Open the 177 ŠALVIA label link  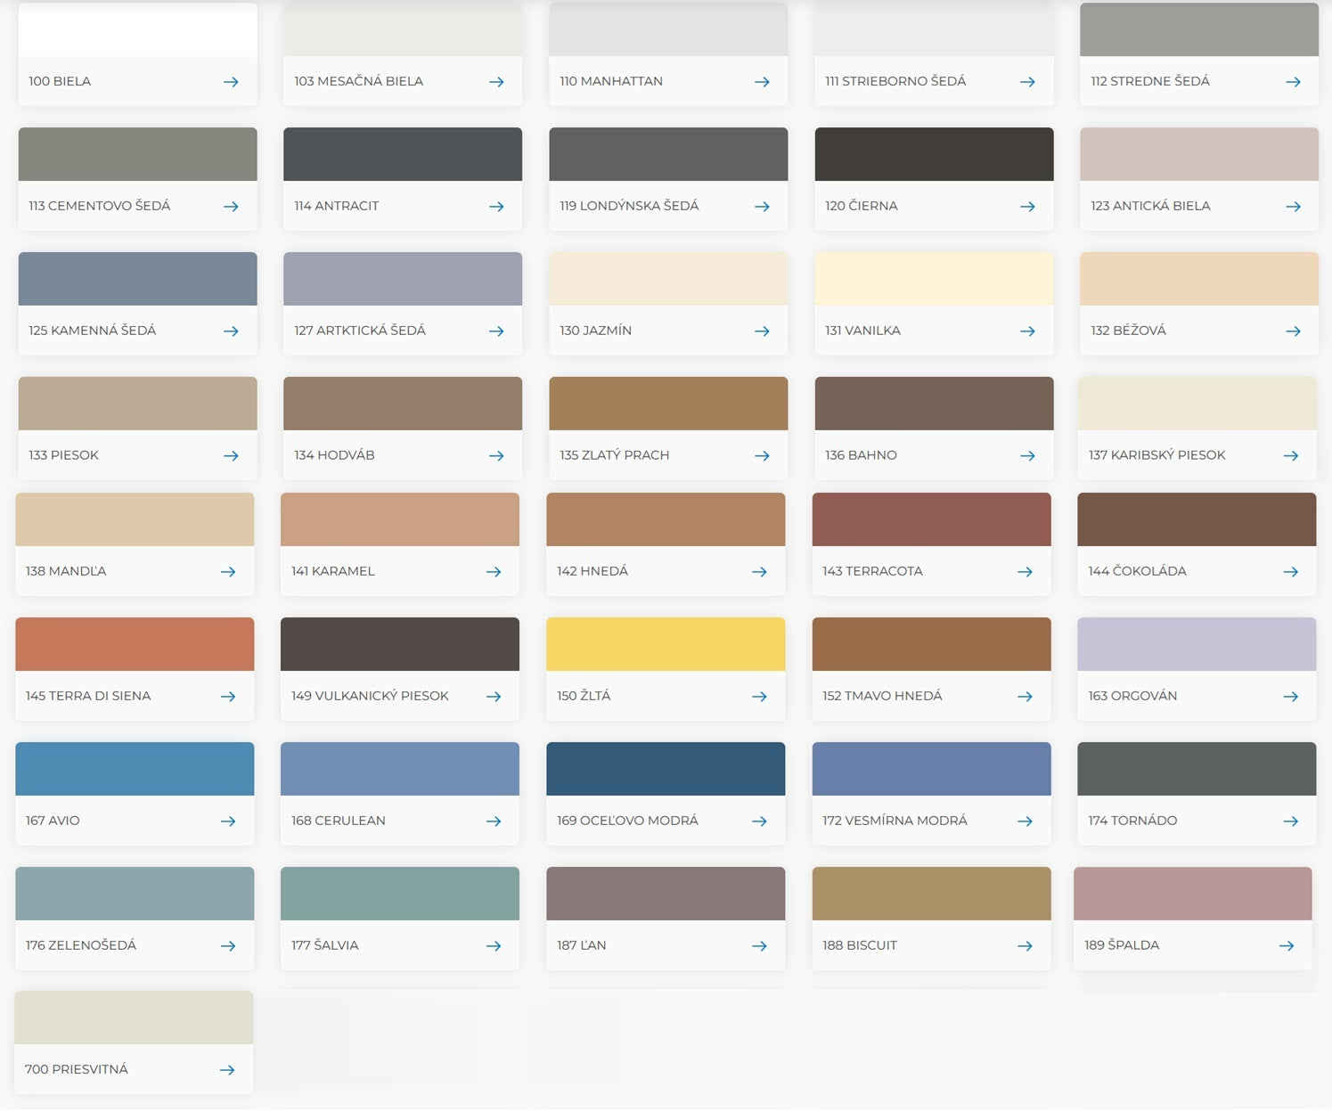324,945
